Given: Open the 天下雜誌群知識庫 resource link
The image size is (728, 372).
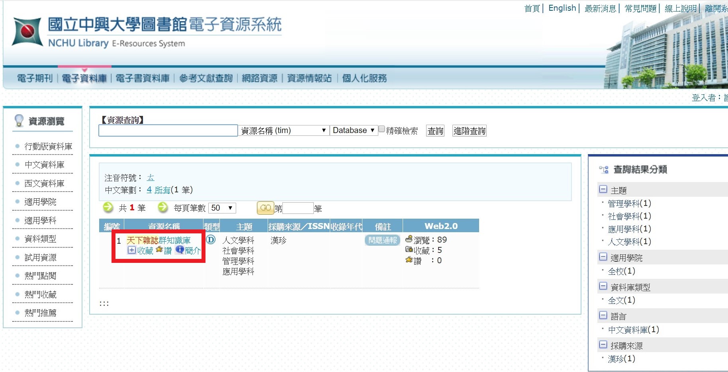Looking at the screenshot, I should pyautogui.click(x=159, y=240).
